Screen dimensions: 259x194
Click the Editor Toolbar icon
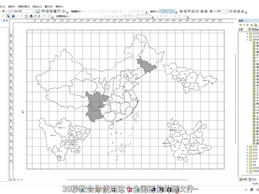coord(38,11)
